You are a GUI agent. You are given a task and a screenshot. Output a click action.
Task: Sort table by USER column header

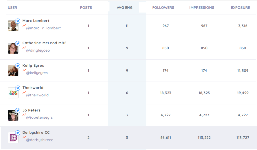[13, 7]
